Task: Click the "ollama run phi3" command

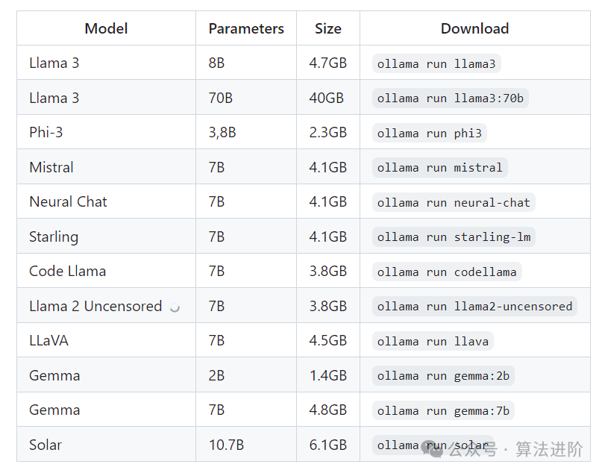Action: [x=430, y=134]
